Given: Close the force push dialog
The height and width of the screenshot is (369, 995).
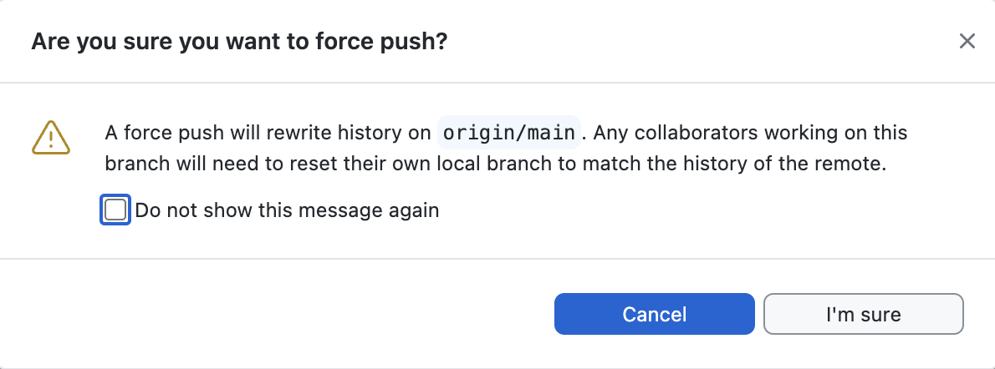Looking at the screenshot, I should pos(967,41).
